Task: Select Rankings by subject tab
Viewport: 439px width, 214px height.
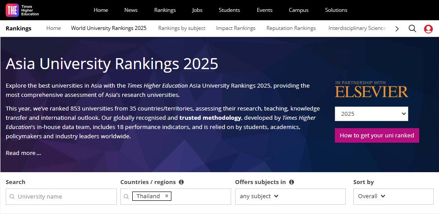Action: pos(181,28)
